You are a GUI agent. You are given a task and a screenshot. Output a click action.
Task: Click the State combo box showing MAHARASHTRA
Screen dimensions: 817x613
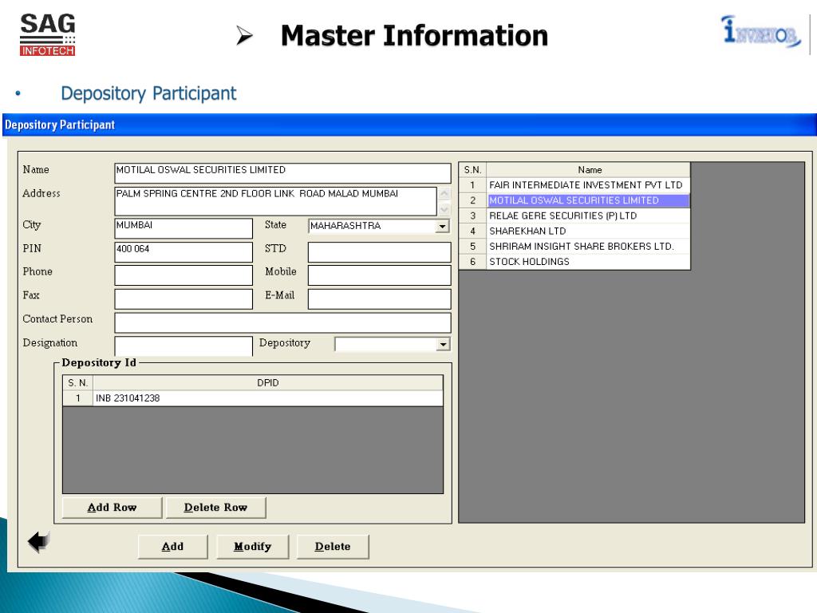coord(379,226)
